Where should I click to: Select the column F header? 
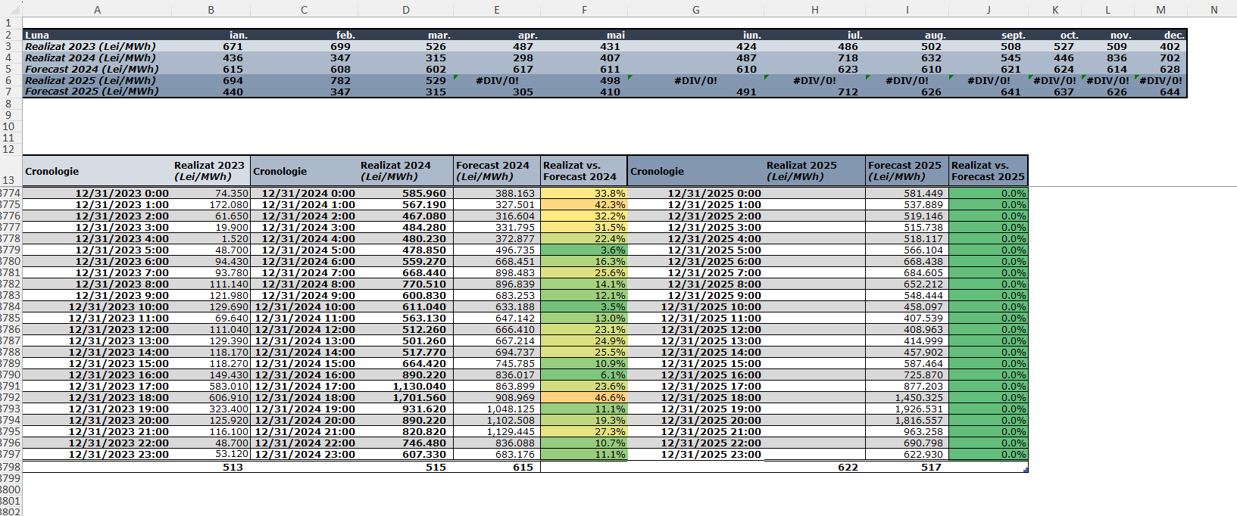coord(584,10)
